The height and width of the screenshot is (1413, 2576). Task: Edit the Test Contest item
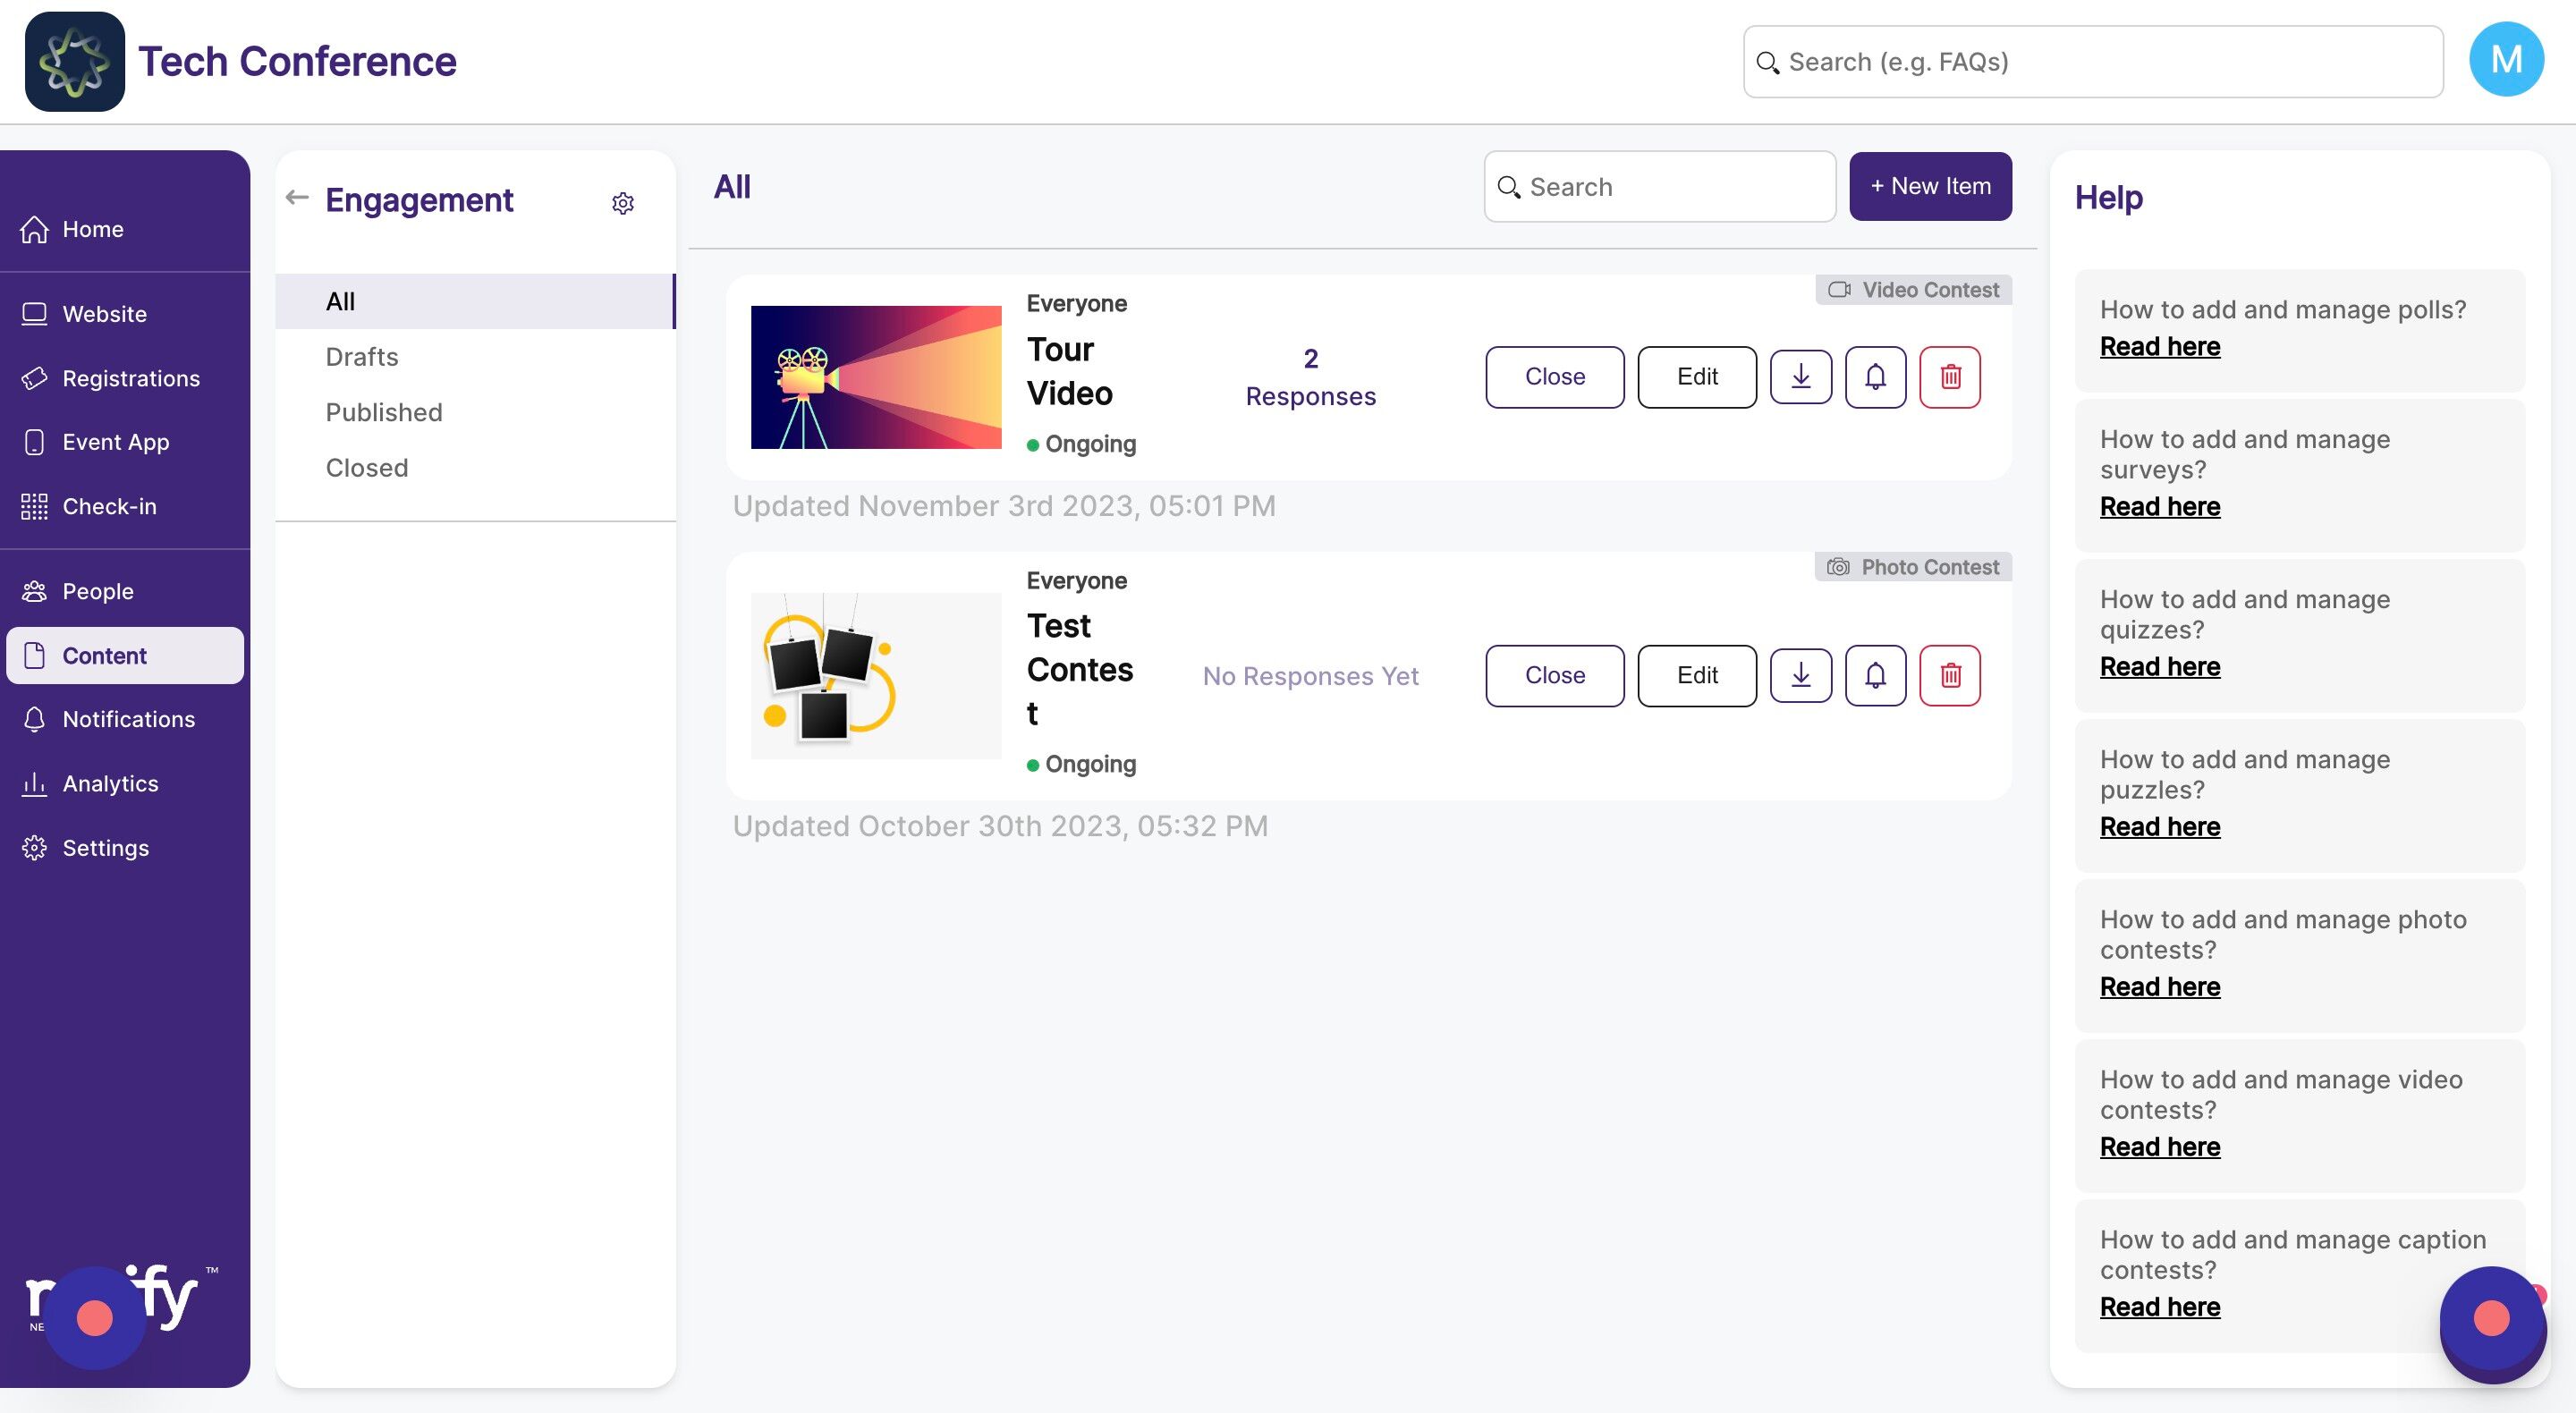(1696, 676)
